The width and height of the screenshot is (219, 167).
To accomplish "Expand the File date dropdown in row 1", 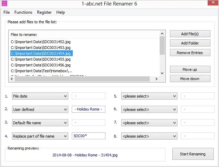I will click(40, 96).
